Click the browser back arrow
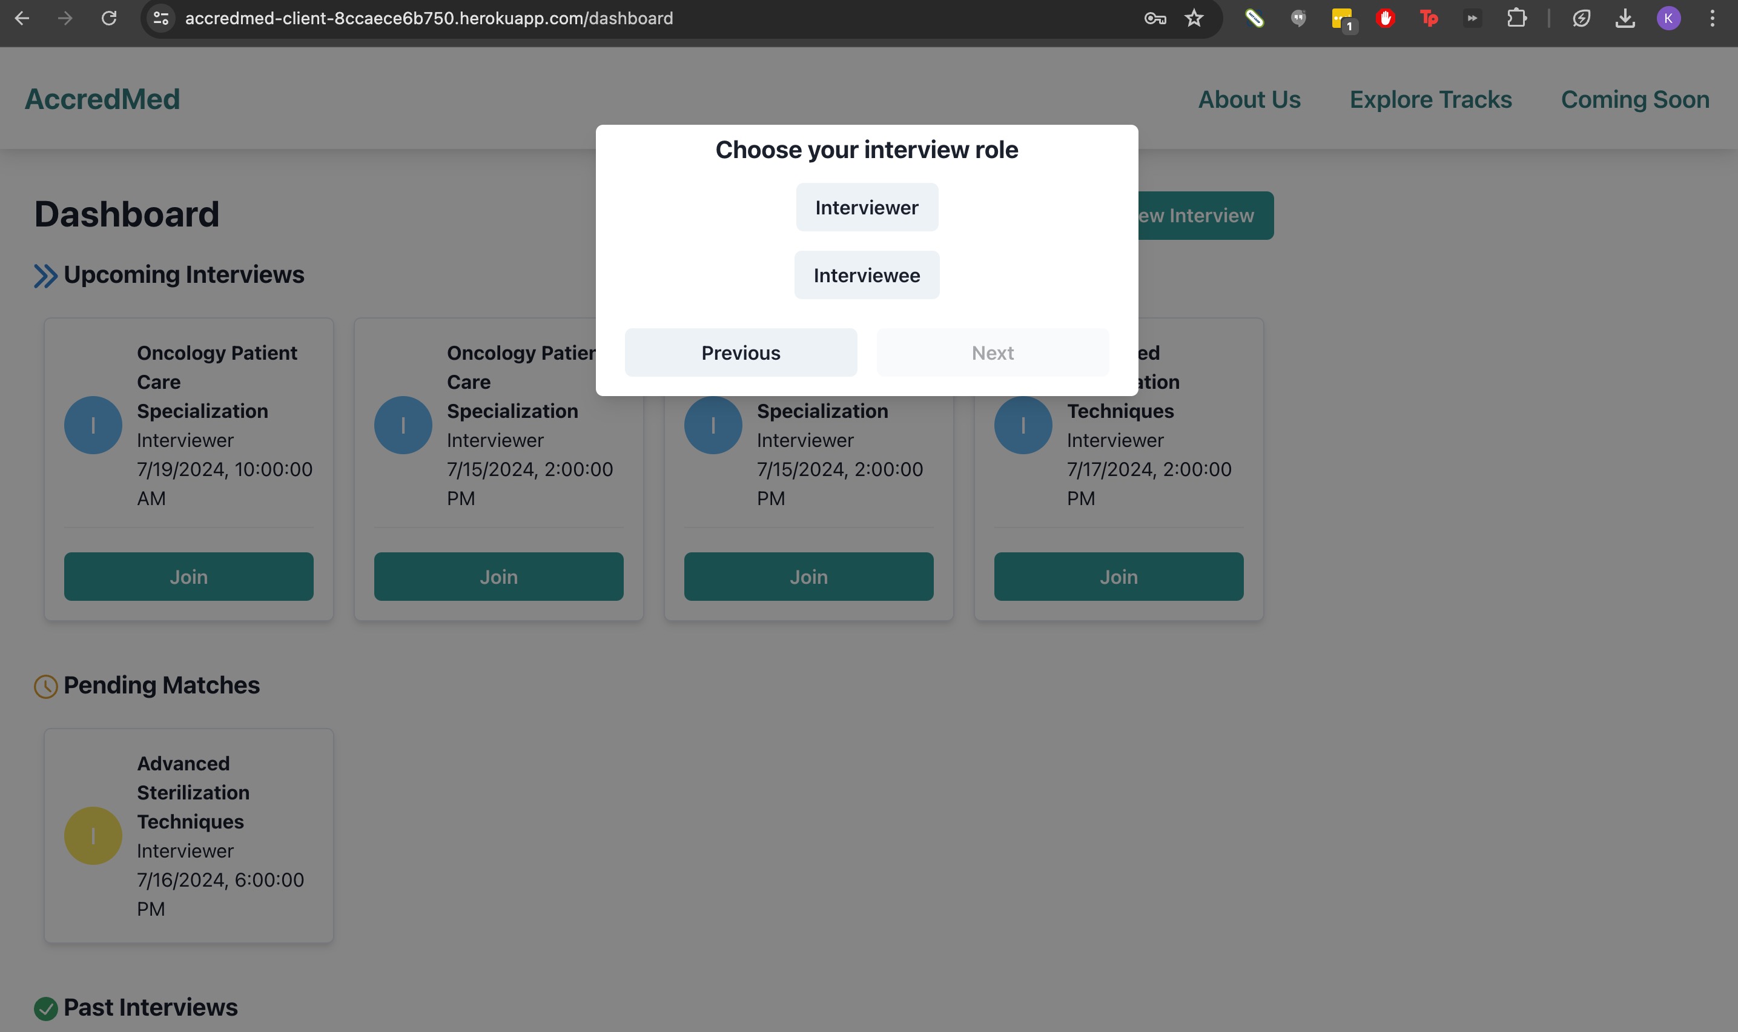This screenshot has height=1032, width=1738. tap(22, 18)
